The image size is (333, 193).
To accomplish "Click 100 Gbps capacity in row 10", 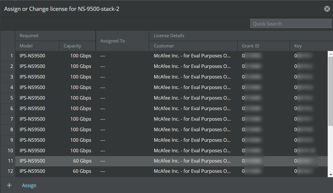I will pyautogui.click(x=81, y=151).
